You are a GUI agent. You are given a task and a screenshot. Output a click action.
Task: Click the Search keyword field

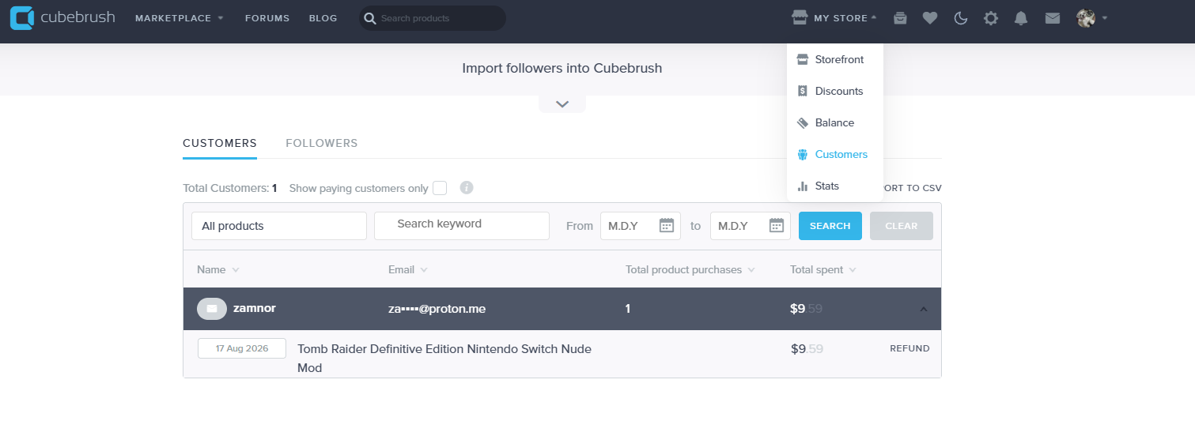tap(462, 226)
